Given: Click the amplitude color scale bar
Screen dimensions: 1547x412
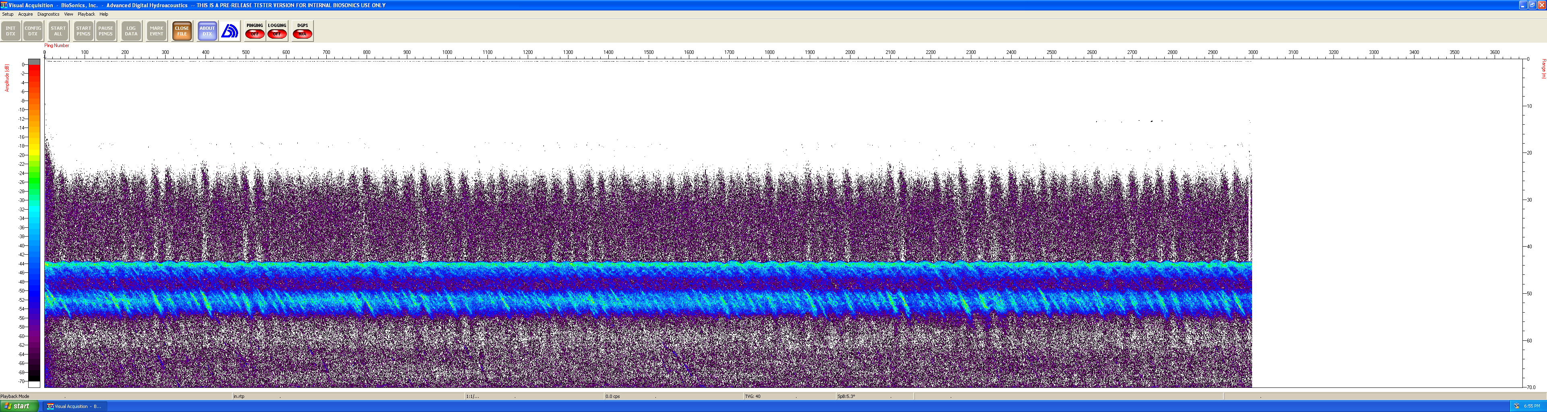Looking at the screenshot, I should pos(34,223).
